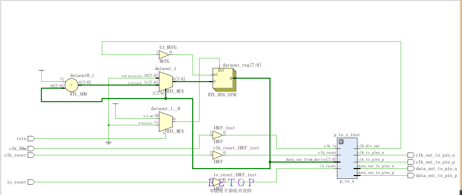Click the data_out_to_pins_p pin label
Screen dimensions: 462x195
click(x=376, y=173)
